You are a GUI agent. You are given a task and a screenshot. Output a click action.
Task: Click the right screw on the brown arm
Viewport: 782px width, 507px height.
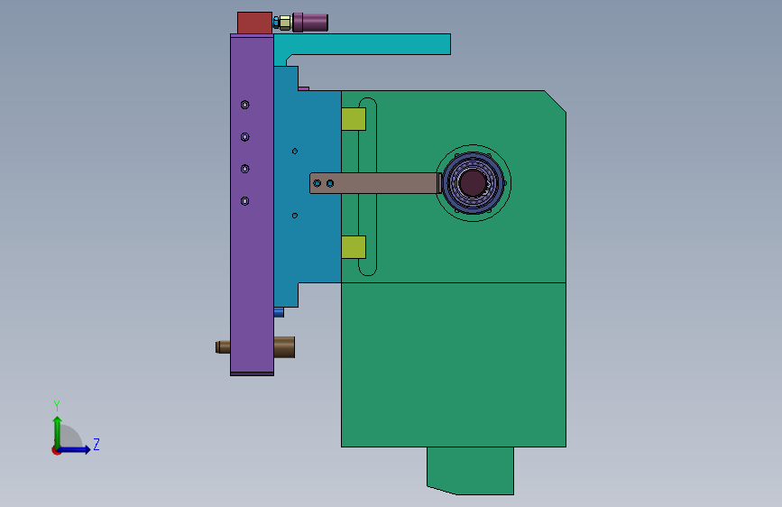[x=330, y=184]
